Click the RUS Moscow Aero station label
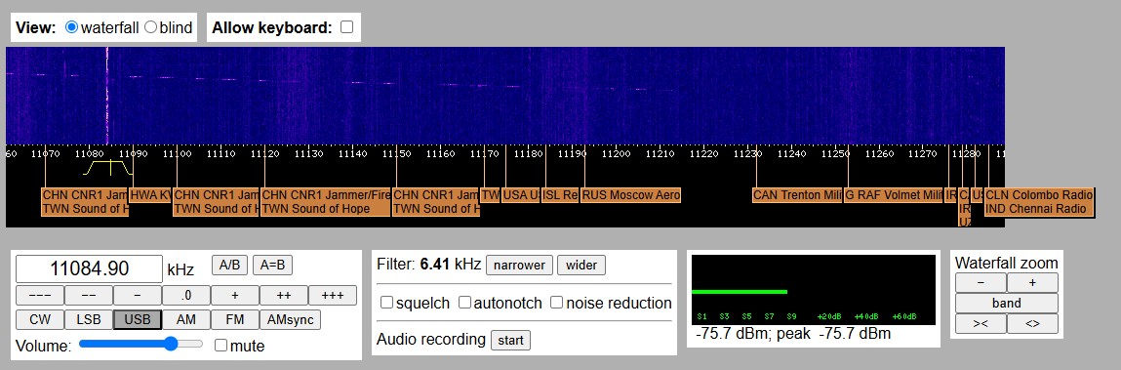The image size is (1121, 370). pos(630,195)
